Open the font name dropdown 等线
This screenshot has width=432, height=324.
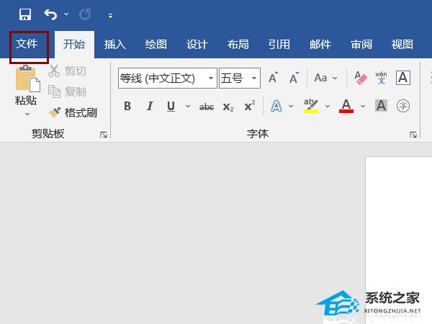pos(211,78)
